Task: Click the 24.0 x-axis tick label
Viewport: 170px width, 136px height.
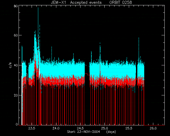Action: pyautogui.click(x=56, y=128)
